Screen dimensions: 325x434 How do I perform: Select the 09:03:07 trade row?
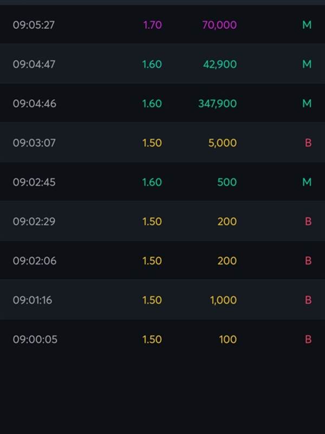pyautogui.click(x=162, y=143)
